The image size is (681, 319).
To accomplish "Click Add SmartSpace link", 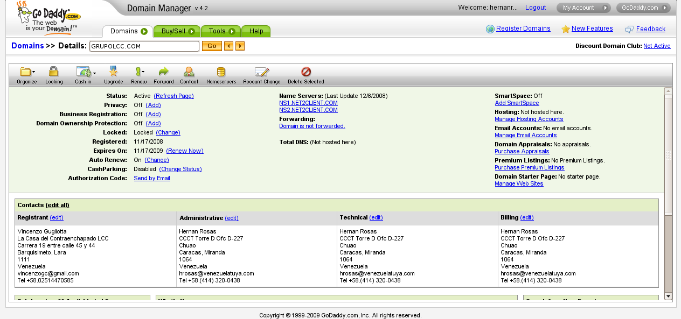I will (517, 103).
